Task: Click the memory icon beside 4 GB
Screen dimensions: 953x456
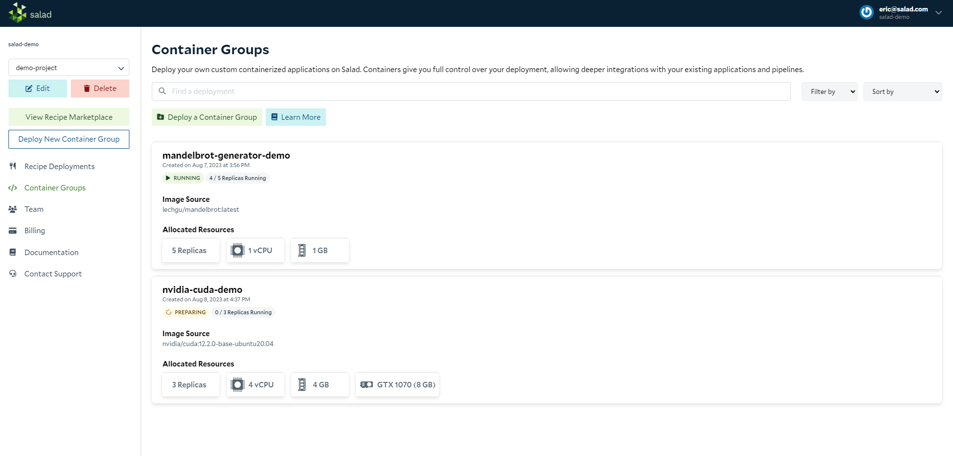Action: point(302,385)
